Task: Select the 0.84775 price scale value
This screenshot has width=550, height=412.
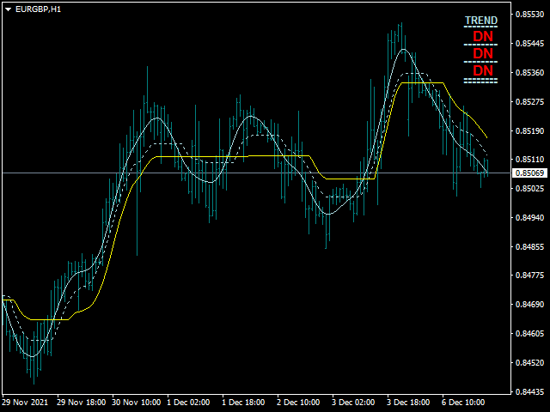Action: (529, 276)
